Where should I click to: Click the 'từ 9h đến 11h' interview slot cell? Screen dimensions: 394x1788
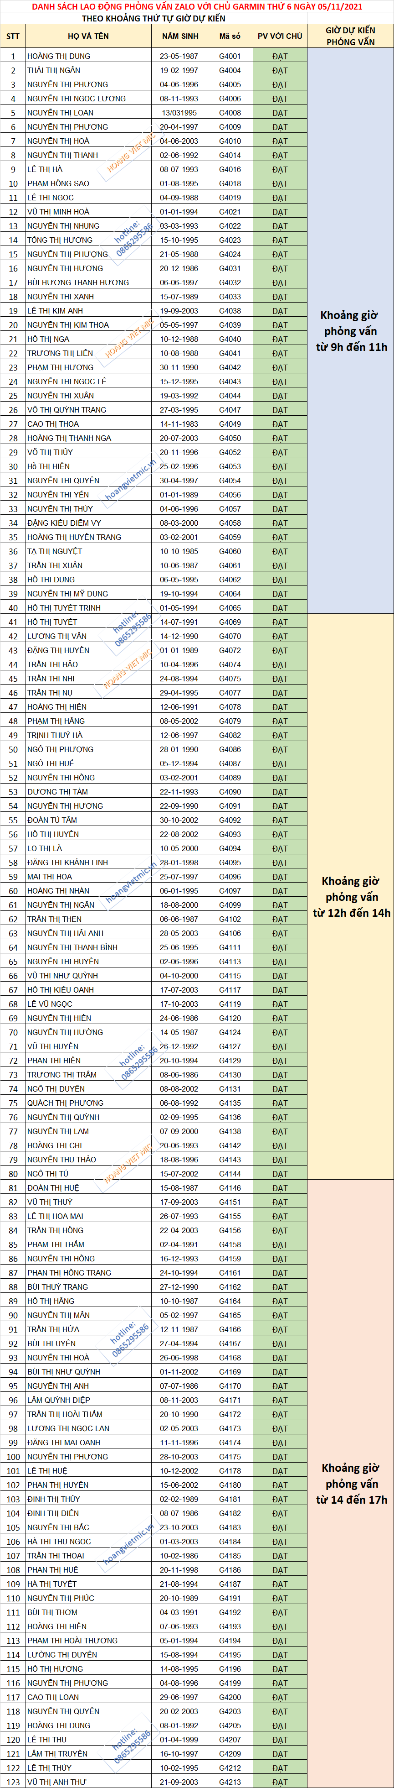(351, 331)
